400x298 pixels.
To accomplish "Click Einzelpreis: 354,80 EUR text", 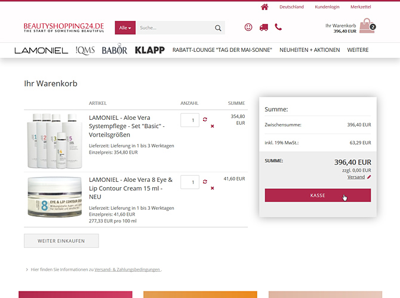I will pos(113,153).
